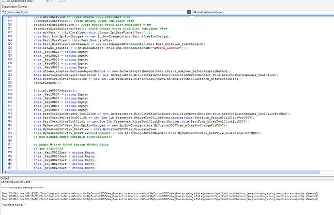
Task: Click the UD100PublisherView() call on line 119
Action: (x=53, y=21)
